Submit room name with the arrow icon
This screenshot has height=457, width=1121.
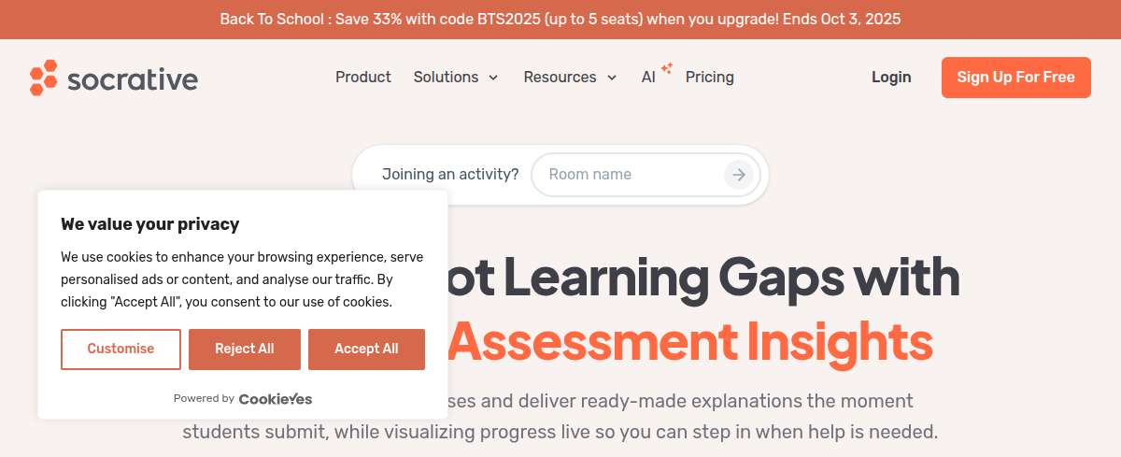tap(739, 175)
